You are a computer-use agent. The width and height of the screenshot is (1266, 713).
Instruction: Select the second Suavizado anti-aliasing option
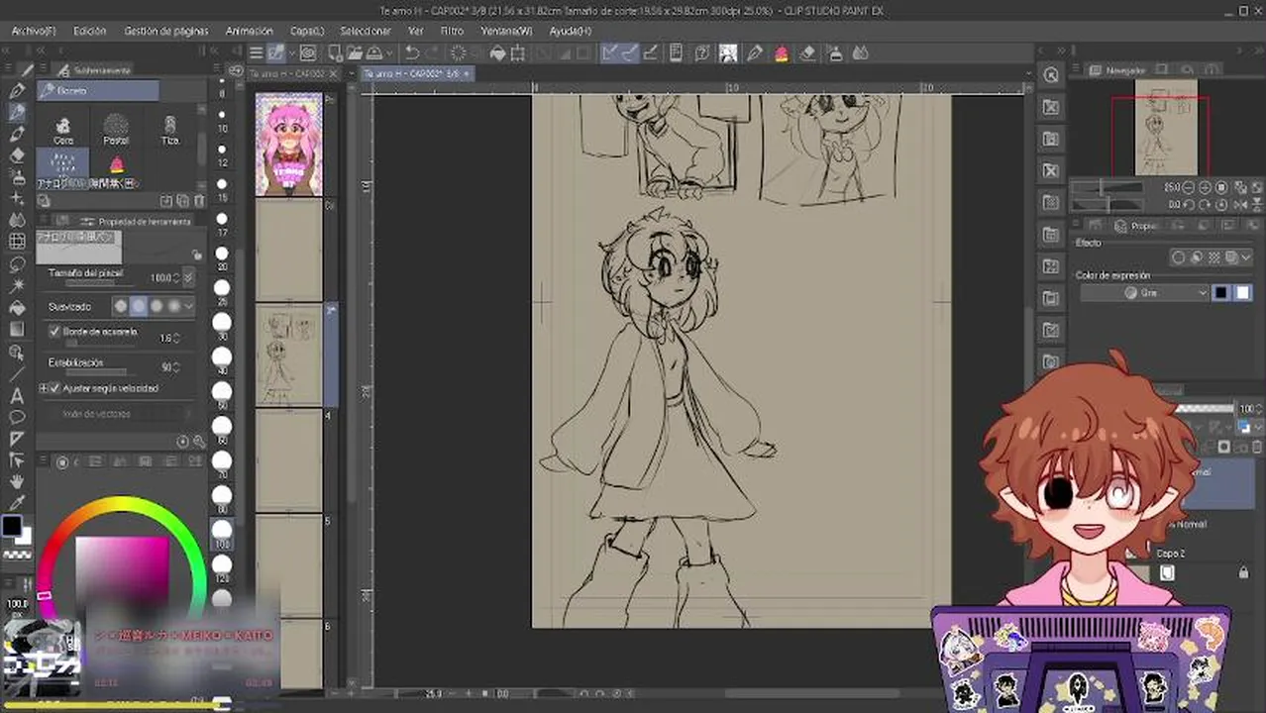(139, 306)
